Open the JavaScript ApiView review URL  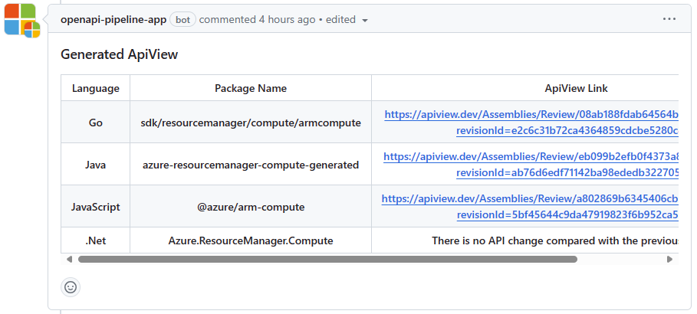pos(530,198)
